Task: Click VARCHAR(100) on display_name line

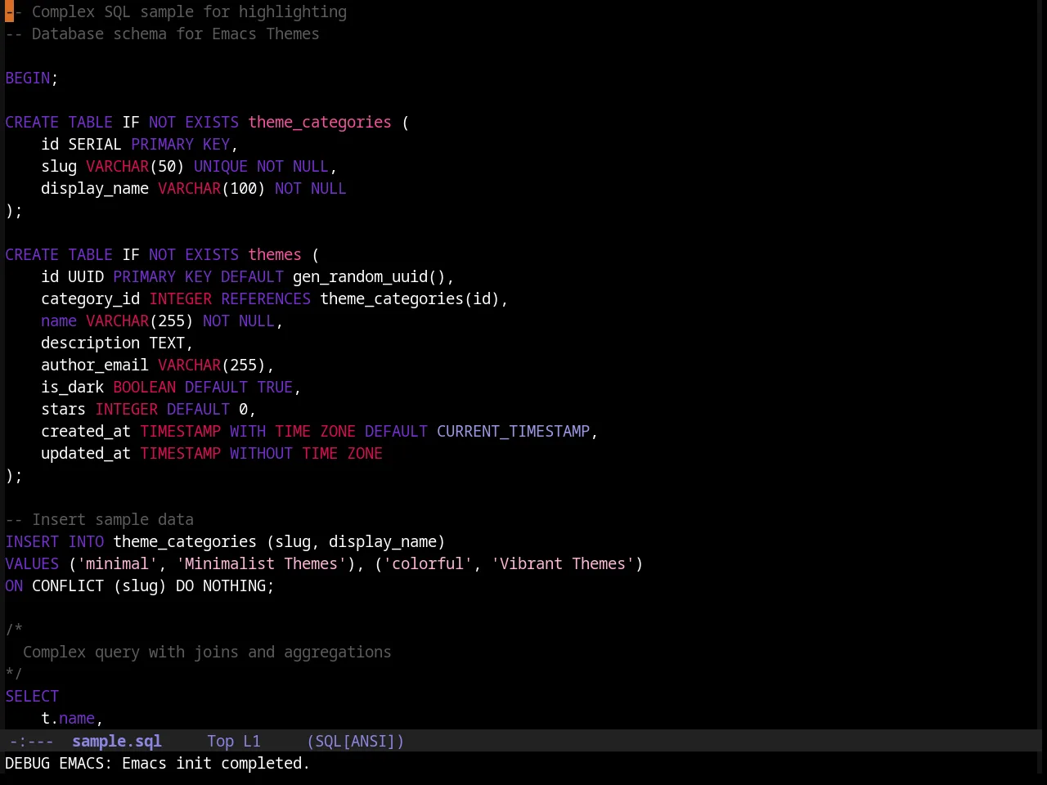Action: coord(212,188)
